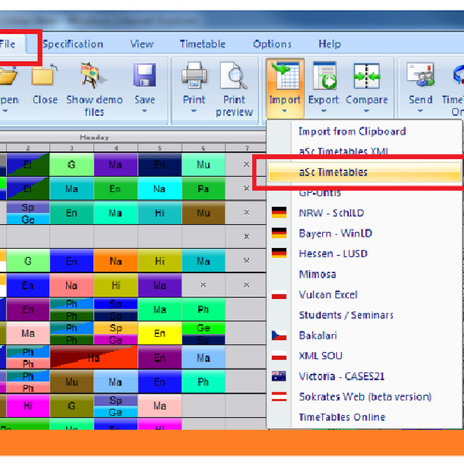Click the Export toolbar icon

323,76
